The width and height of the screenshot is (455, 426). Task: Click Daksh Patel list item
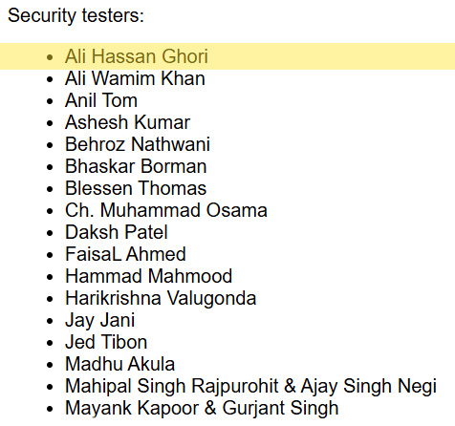[x=117, y=232]
